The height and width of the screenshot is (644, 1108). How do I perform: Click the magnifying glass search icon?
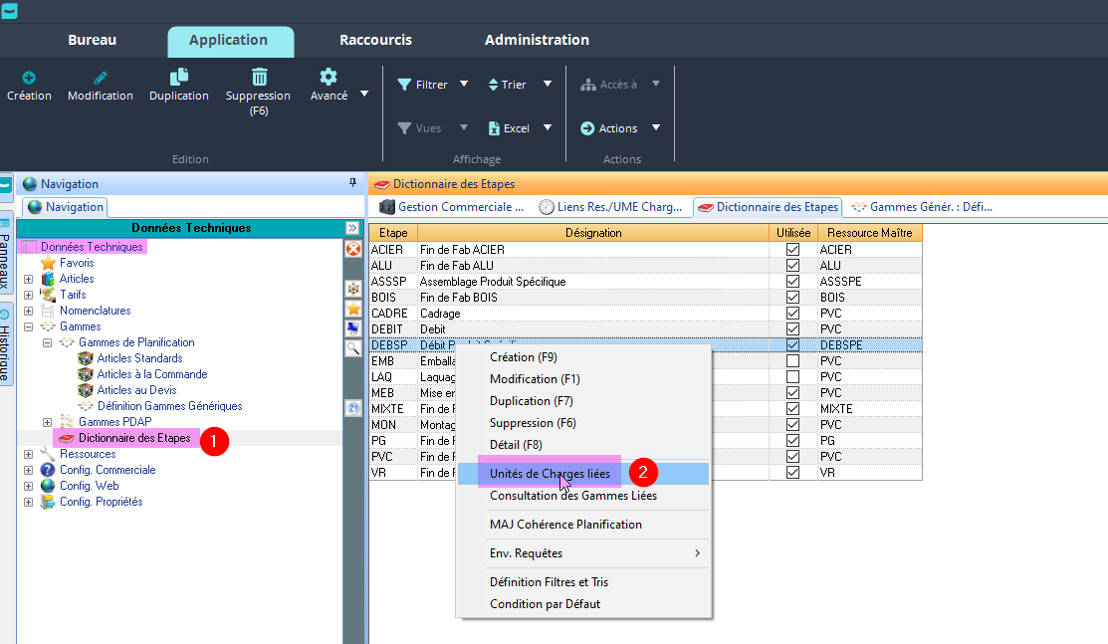click(353, 348)
